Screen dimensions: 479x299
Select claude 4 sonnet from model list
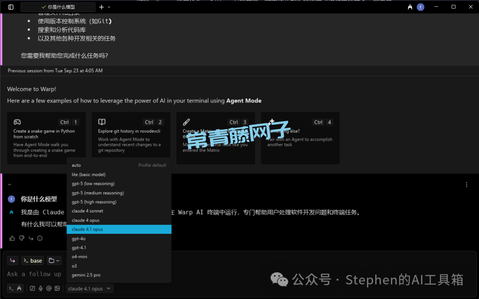[87, 211]
